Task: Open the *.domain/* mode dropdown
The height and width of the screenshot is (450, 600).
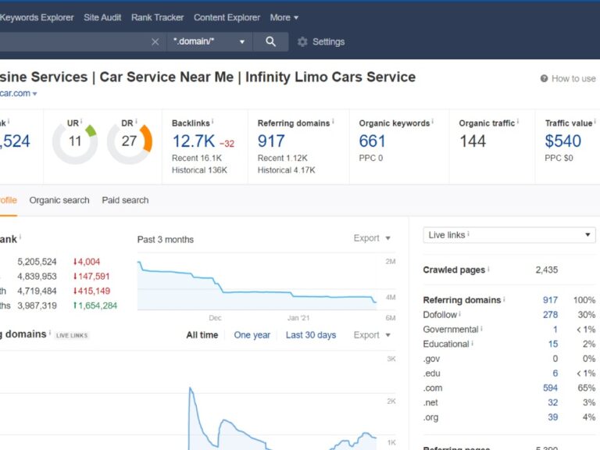Action: pyautogui.click(x=209, y=41)
